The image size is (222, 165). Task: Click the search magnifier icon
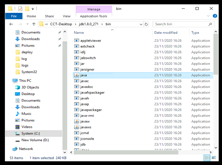(x=210, y=24)
